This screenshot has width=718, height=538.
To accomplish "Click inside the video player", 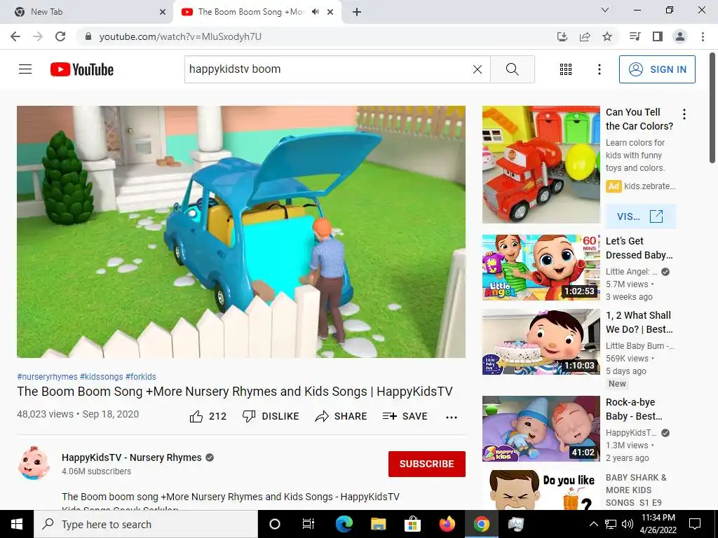I will [x=241, y=231].
